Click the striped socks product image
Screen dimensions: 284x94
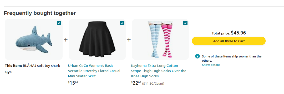click(x=160, y=39)
